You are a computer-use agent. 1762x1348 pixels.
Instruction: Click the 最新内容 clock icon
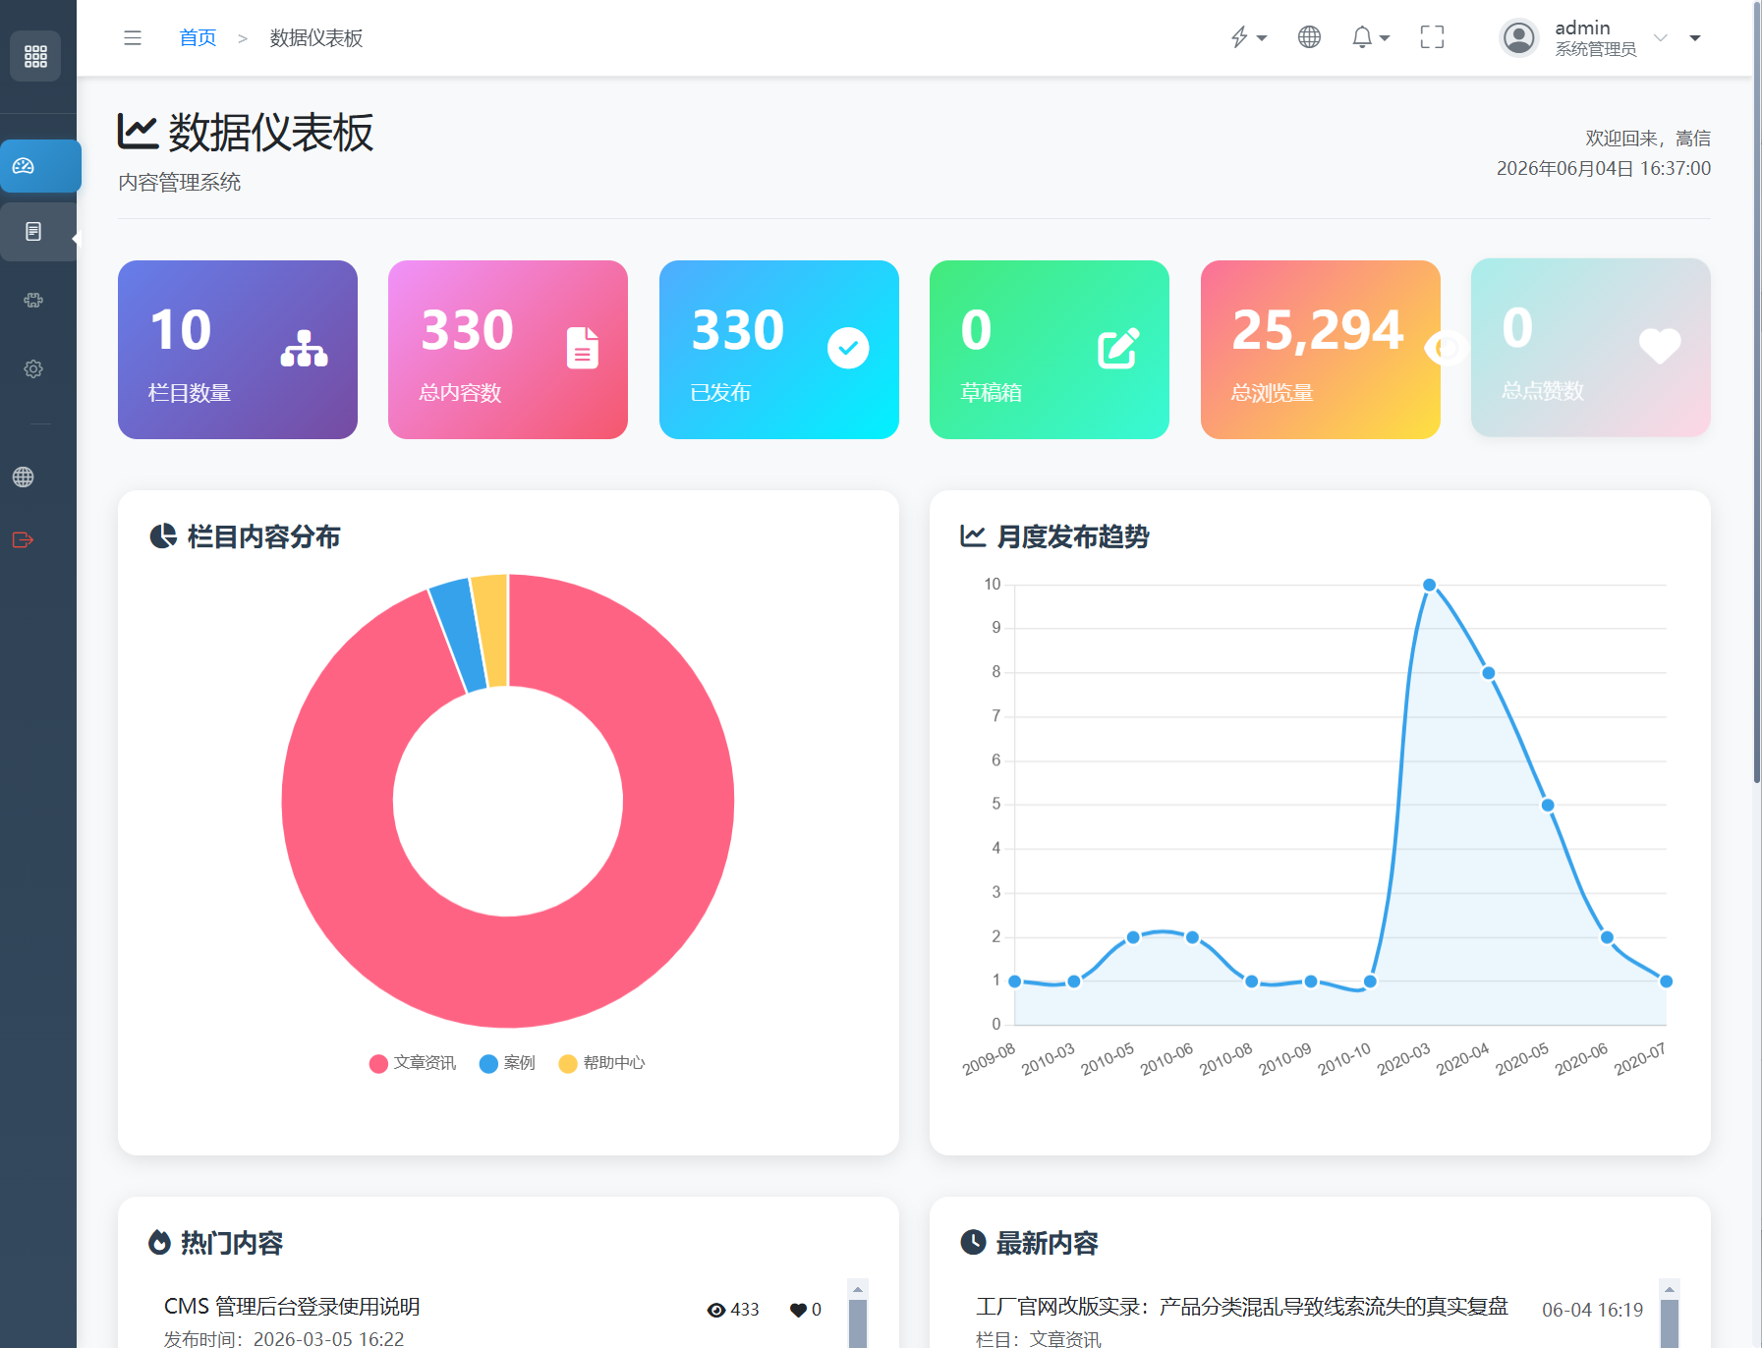pyautogui.click(x=973, y=1242)
